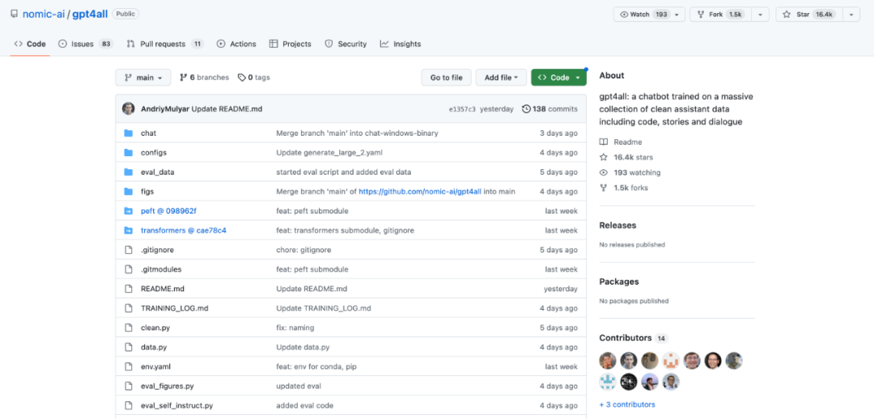This screenshot has height=419, width=874.
Task: Open the gpt4all repository link
Action: click(90, 14)
